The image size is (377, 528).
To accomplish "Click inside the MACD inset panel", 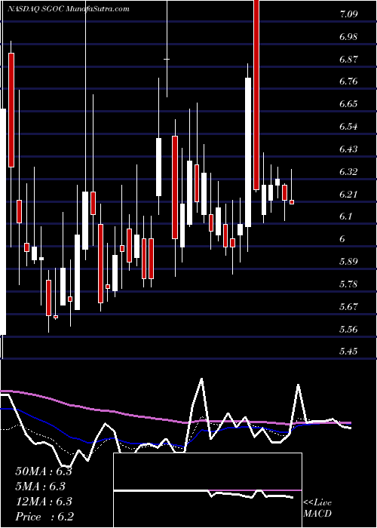I will [207, 490].
